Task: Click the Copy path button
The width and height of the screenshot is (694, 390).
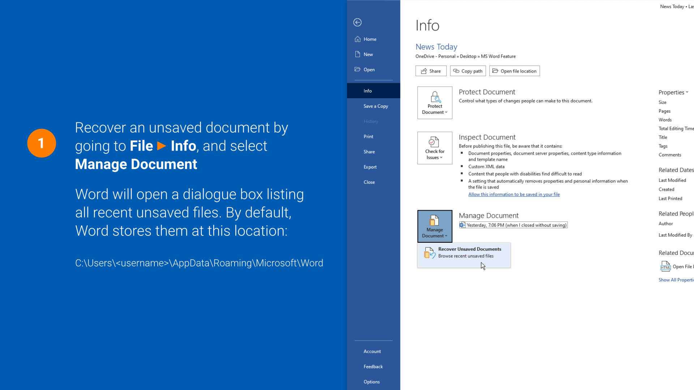Action: coord(468,71)
